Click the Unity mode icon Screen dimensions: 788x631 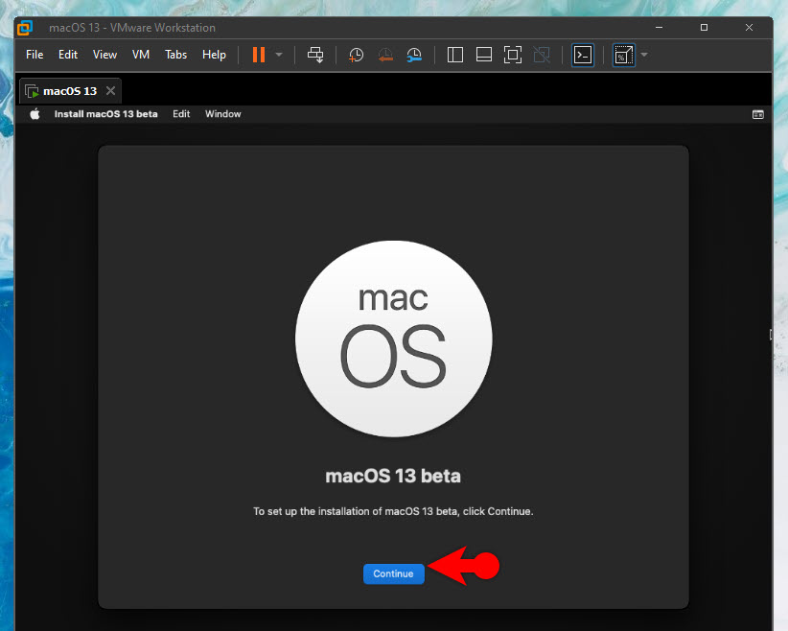[x=542, y=55]
